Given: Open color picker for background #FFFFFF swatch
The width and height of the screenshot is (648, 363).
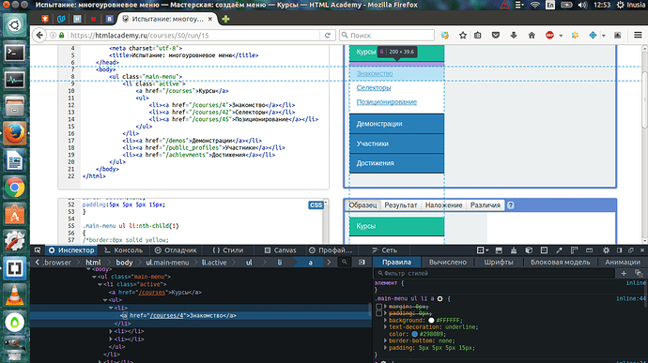Looking at the screenshot, I should pyautogui.click(x=431, y=320).
